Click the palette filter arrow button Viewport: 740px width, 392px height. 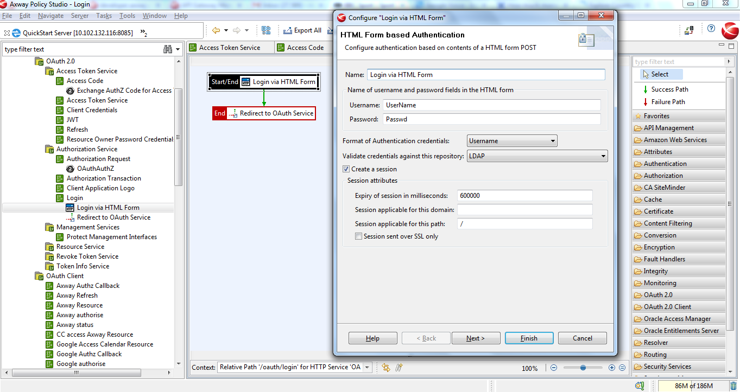(729, 62)
